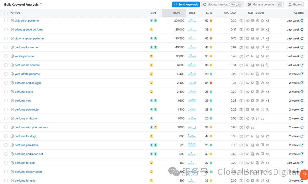Check the perfume de hombre row checkbox

pos(6,65)
